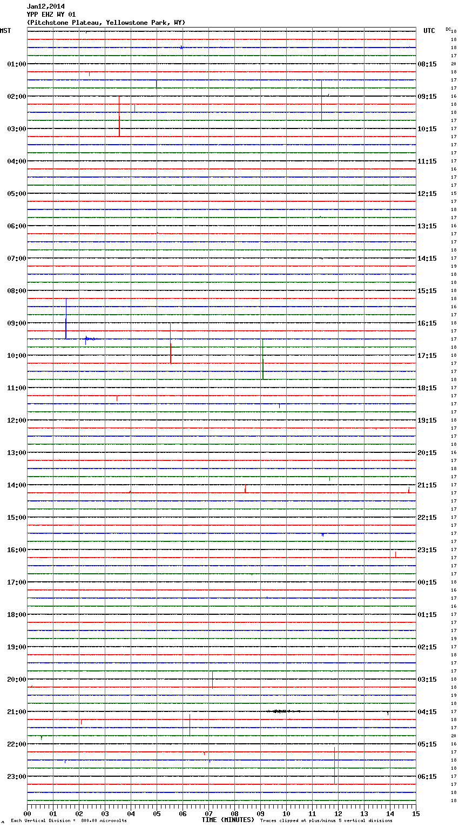Select the 18:00 MST time label
Viewport: 459px width, 828px height.
[16, 615]
